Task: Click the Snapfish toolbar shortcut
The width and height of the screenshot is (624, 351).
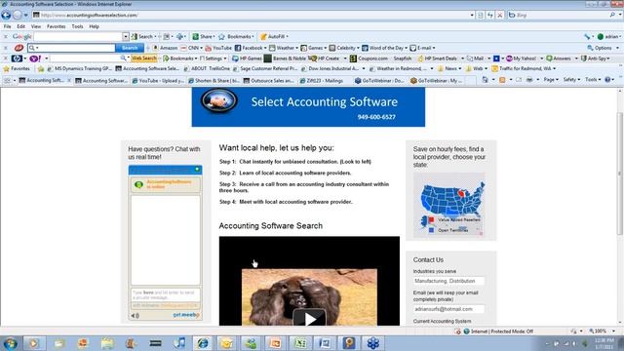Action: pos(403,58)
